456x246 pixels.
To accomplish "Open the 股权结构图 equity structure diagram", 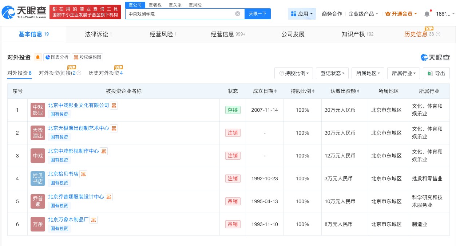I will (87, 57).
